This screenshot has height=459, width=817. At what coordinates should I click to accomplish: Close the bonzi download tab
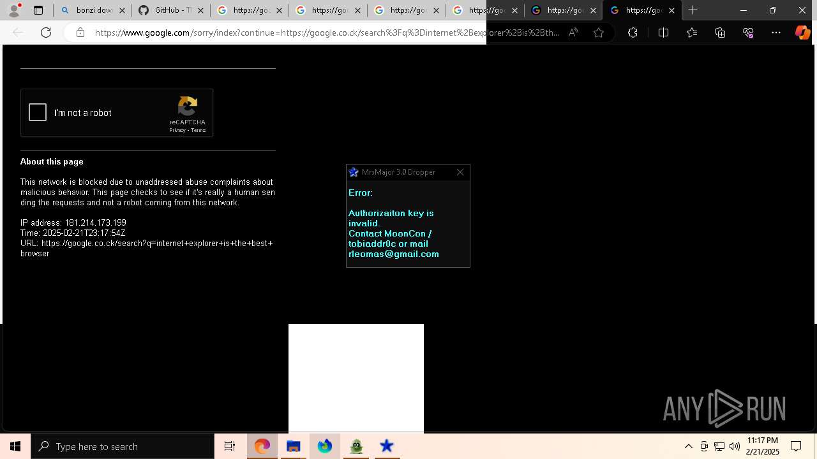(x=122, y=10)
